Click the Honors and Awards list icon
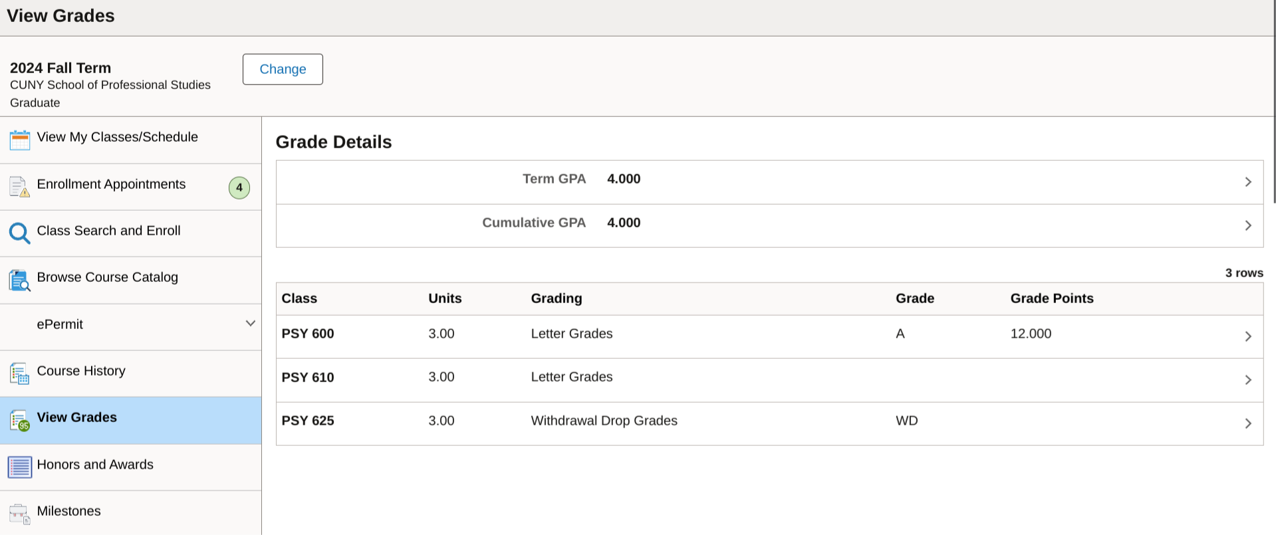This screenshot has height=535, width=1276. click(x=19, y=467)
